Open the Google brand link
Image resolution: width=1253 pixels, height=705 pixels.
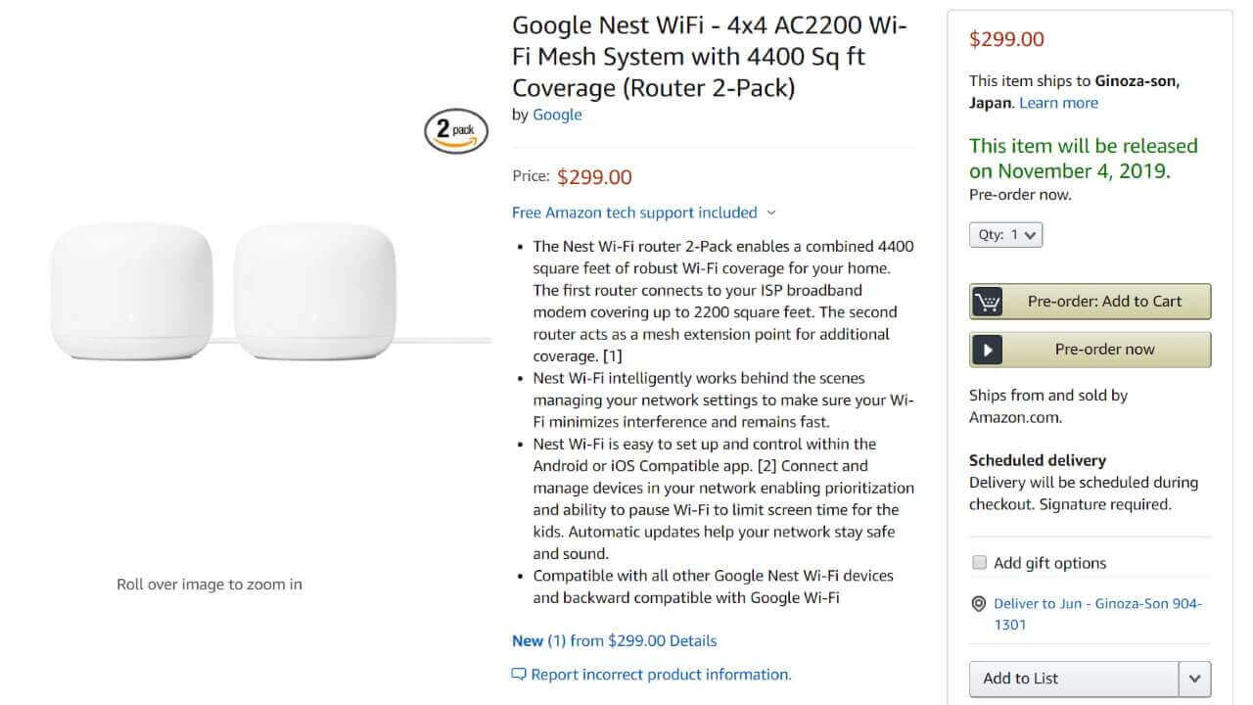tap(557, 115)
